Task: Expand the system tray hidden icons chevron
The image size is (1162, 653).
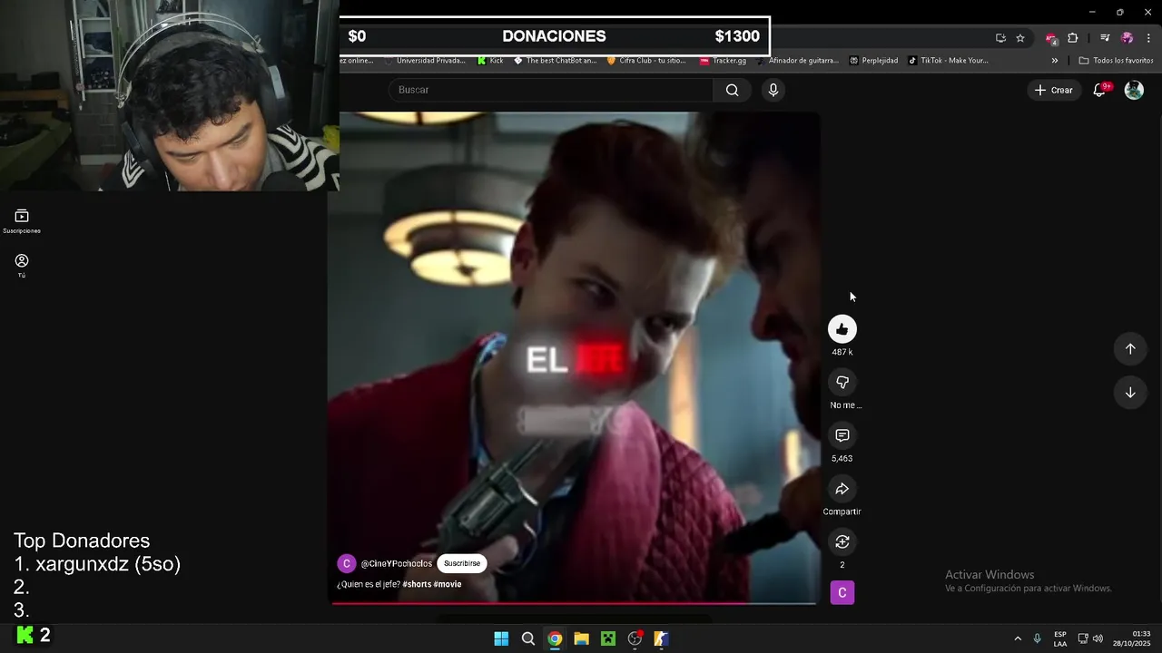Action: coord(1018,638)
